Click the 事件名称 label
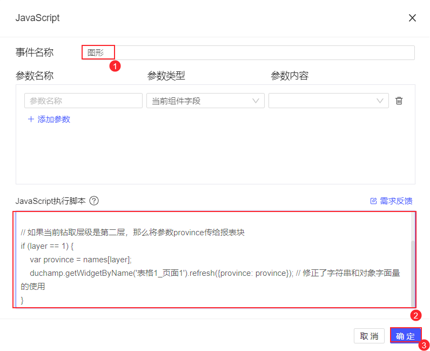This screenshot has width=430, height=351. click(x=34, y=52)
